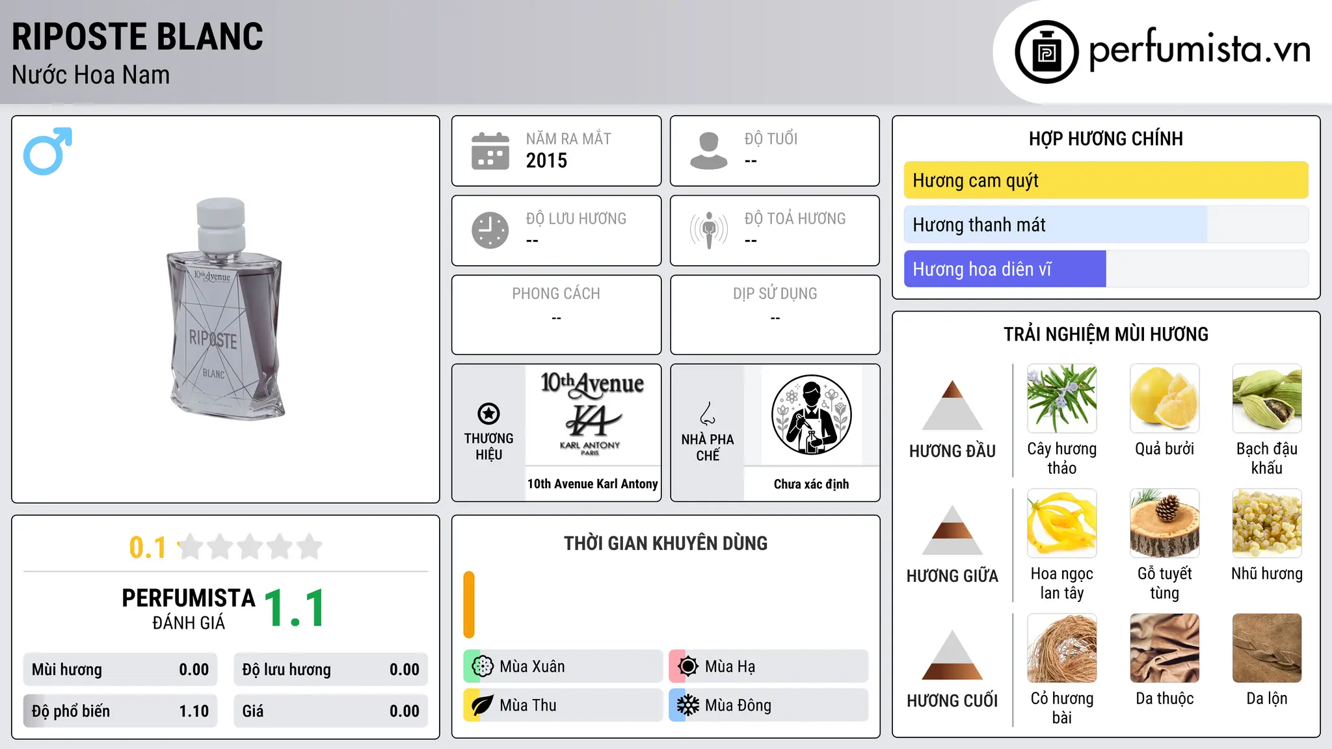The height and width of the screenshot is (749, 1332).
Task: Click the DỊP SỬ DỤNG heading
Action: point(775,294)
